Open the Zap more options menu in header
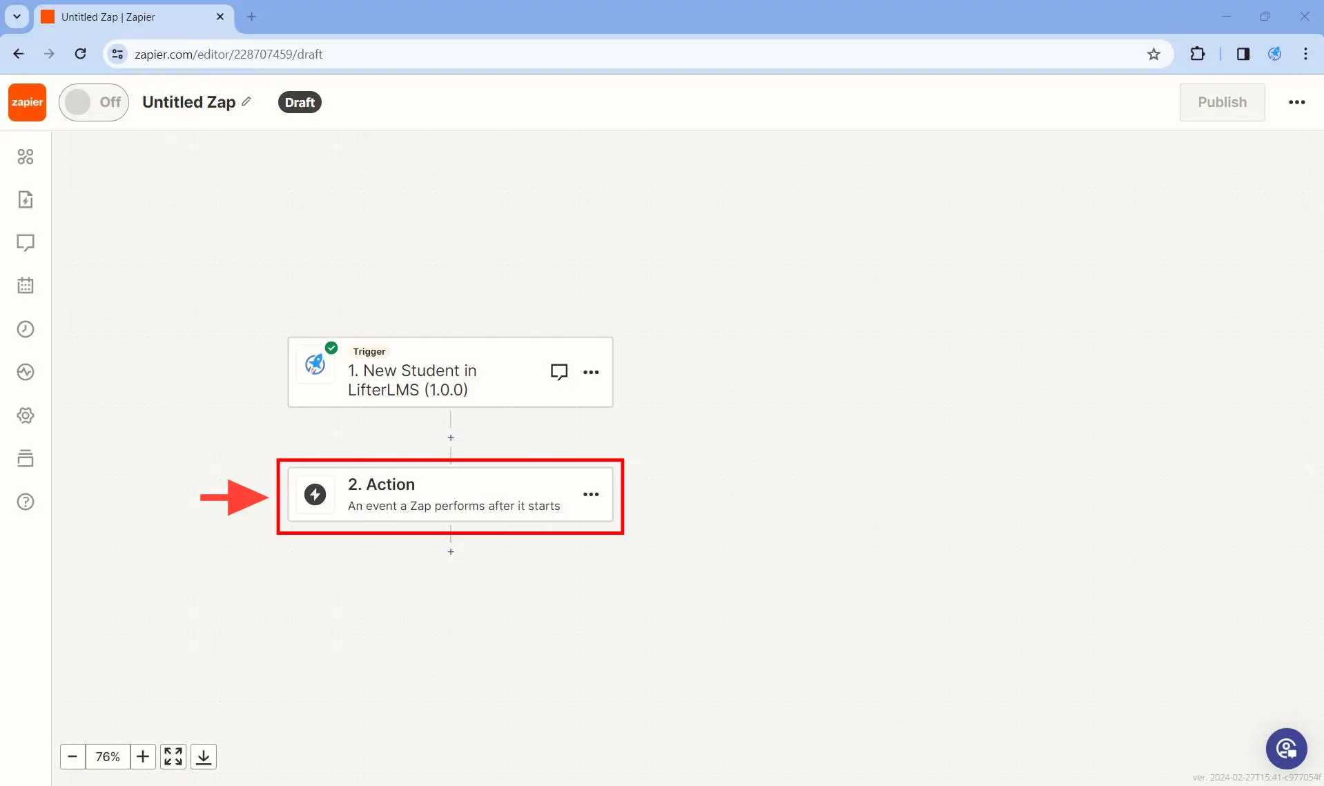The width and height of the screenshot is (1324, 786). 1296,102
